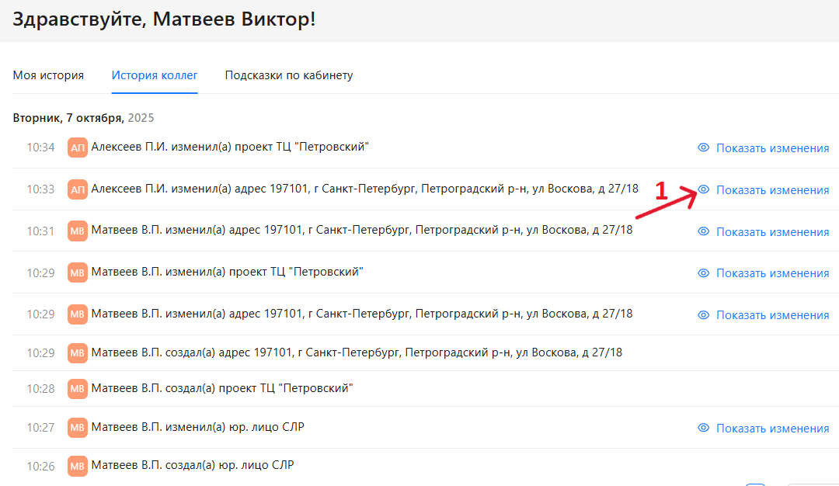Click the МВ avatar on the 10:26 'создал(а) юр. лицо СЛР' row
839x486 pixels.
click(x=77, y=466)
